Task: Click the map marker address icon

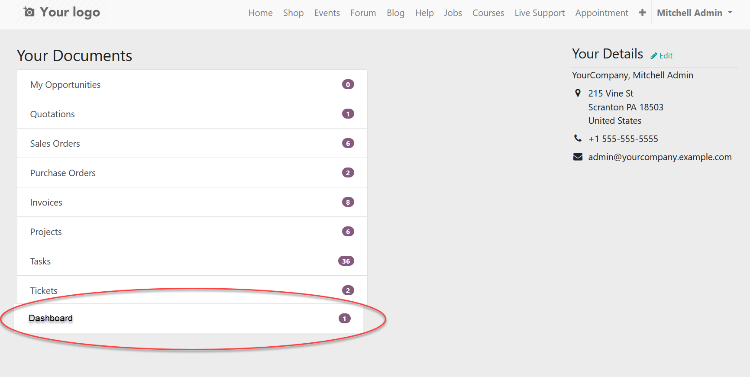Action: click(578, 93)
